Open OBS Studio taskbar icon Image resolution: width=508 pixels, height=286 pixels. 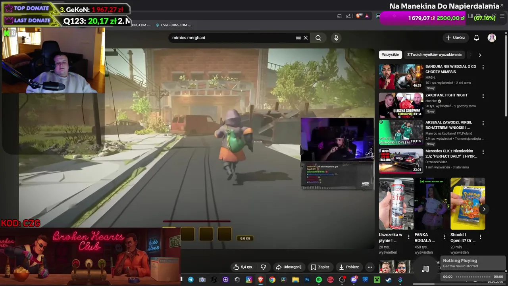pyautogui.click(x=342, y=280)
